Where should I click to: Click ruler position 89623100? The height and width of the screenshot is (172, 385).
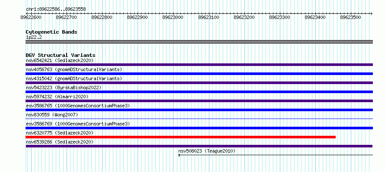coord(209,18)
